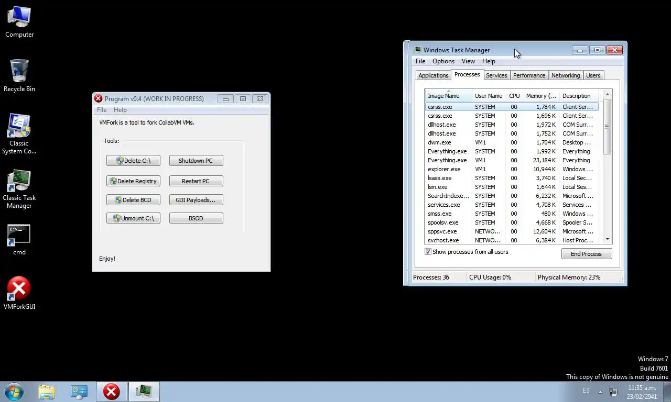Select the sppsvc.exe process row

point(512,231)
